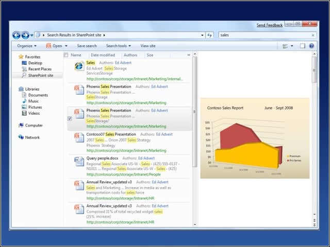Click the PowerPoint icon of Contoso07 Sales Presentation
The height and width of the screenshot is (247, 330).
tap(79, 137)
